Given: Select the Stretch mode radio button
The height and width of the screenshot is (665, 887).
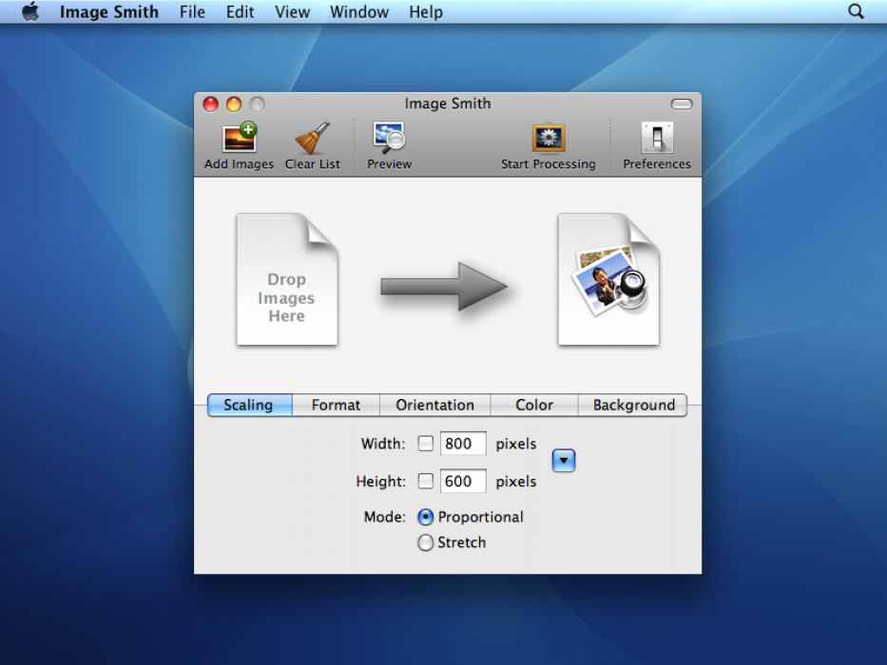Looking at the screenshot, I should tap(426, 542).
